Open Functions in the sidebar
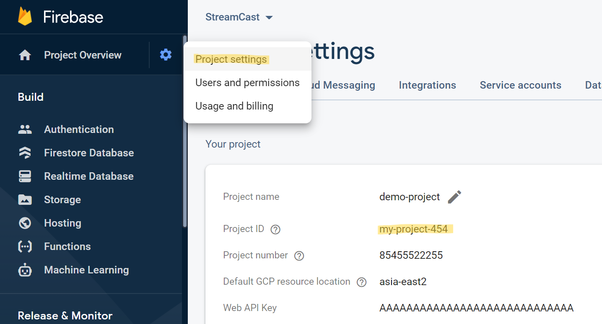This screenshot has height=324, width=602. pyautogui.click(x=67, y=247)
